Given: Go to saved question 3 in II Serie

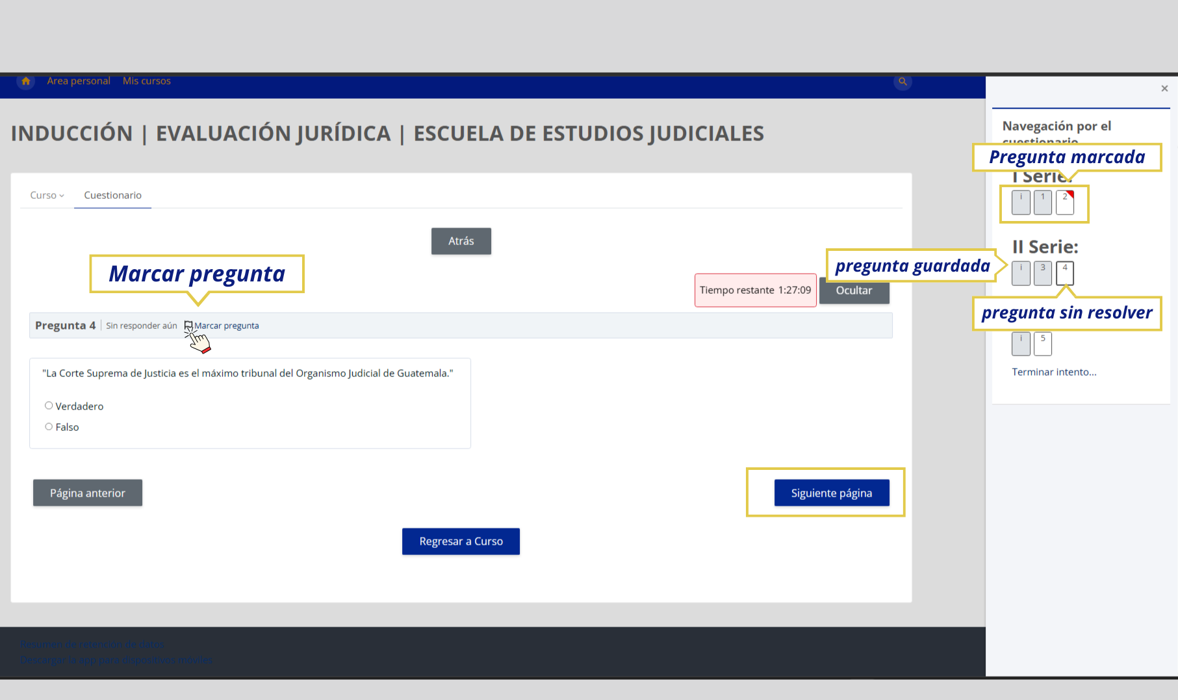Looking at the screenshot, I should [1043, 273].
